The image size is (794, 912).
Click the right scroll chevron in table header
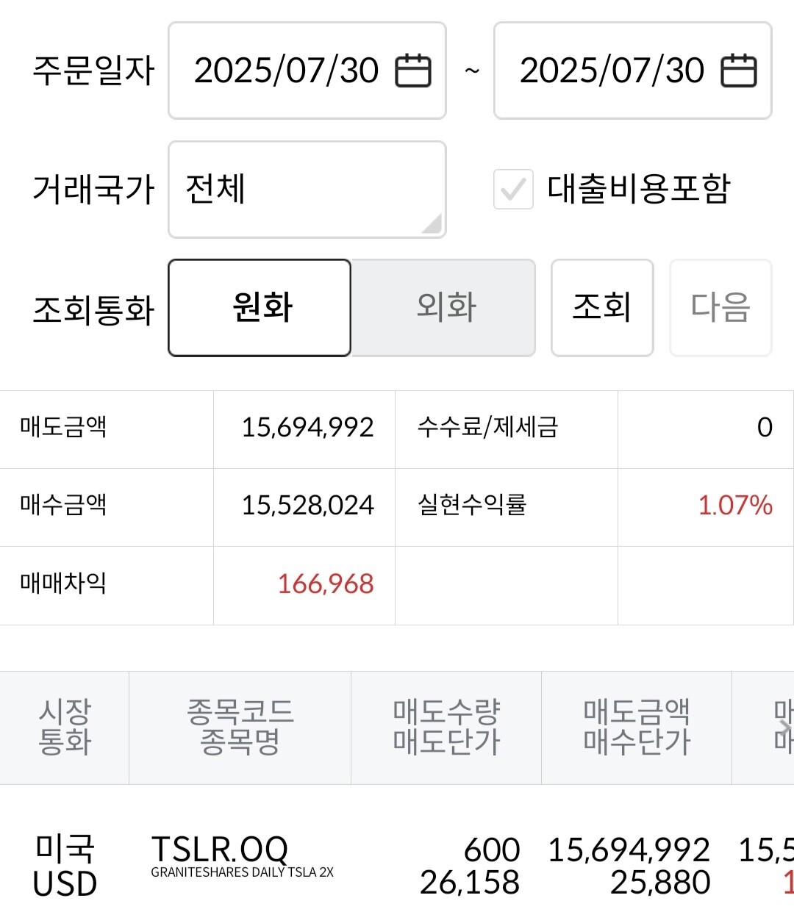pos(784,728)
